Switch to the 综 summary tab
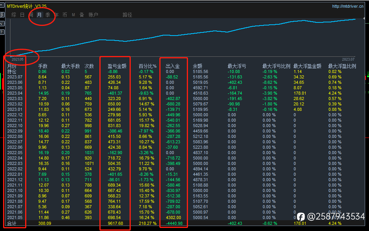 point(14,15)
